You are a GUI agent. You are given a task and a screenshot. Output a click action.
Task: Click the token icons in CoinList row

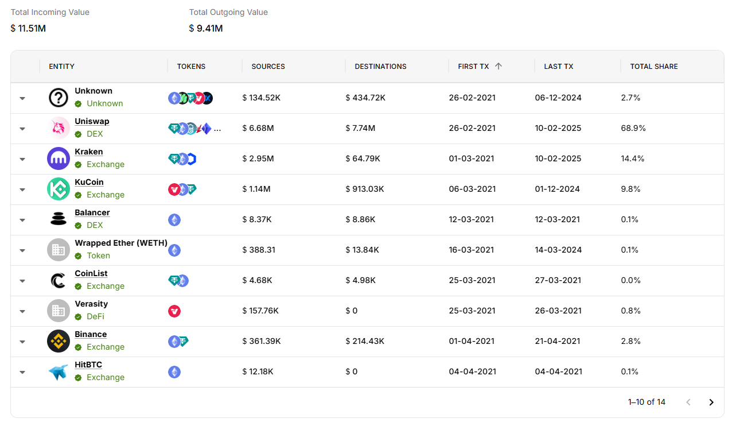point(178,281)
